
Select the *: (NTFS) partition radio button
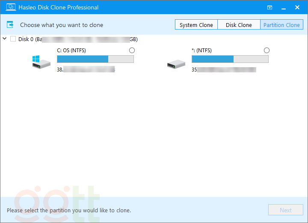point(267,51)
